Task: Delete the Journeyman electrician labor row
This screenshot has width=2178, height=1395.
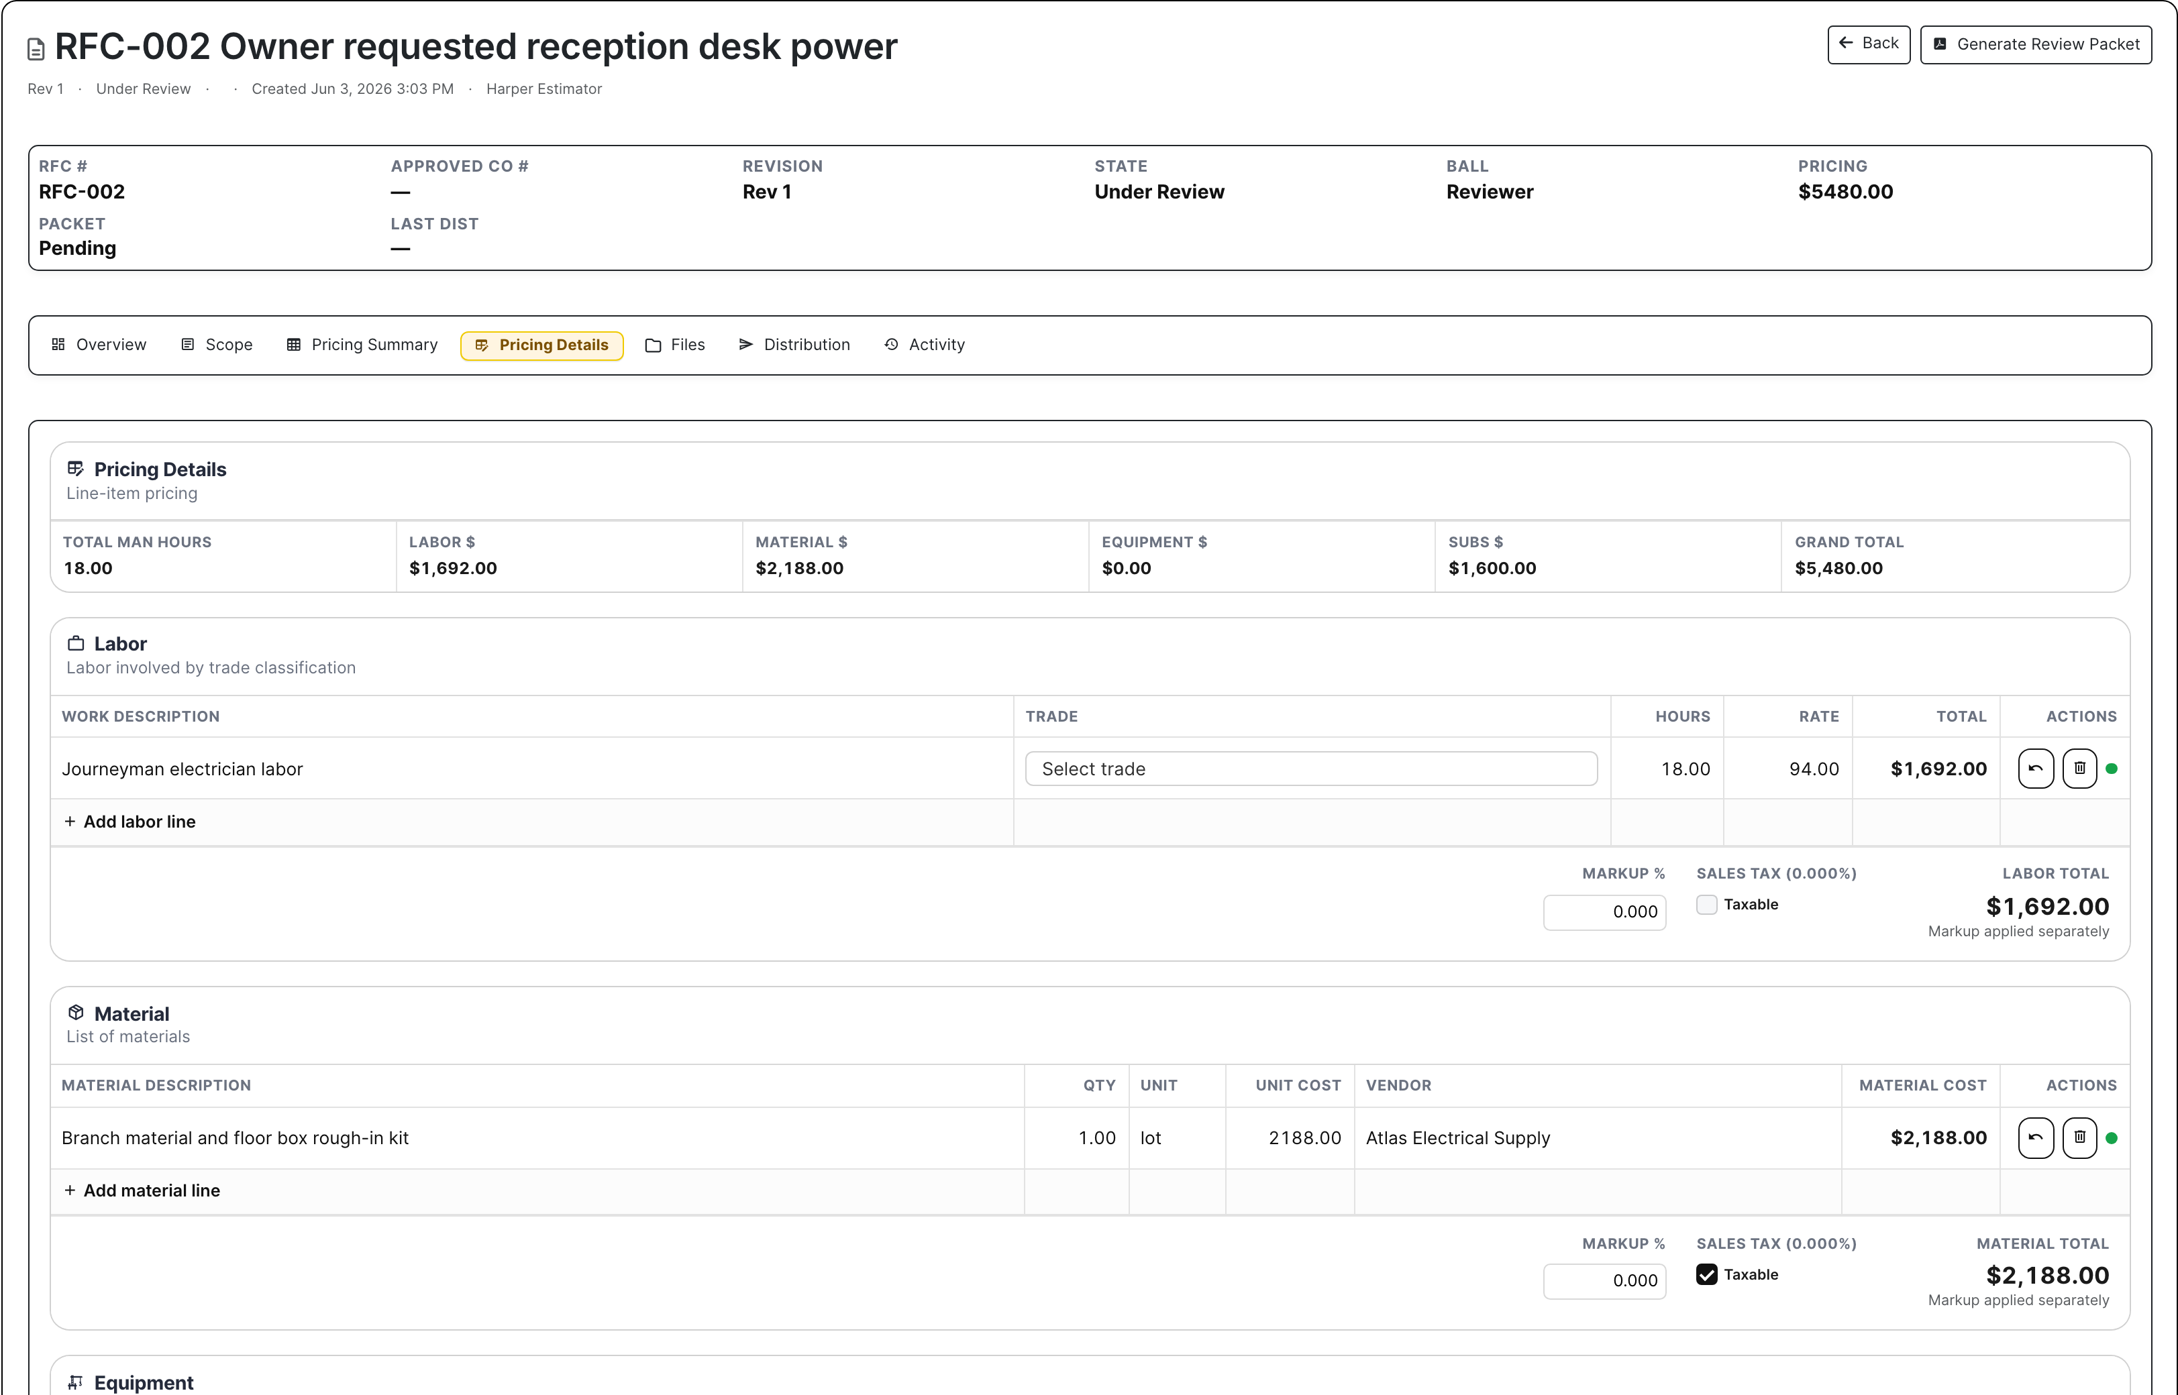Action: 2079,769
